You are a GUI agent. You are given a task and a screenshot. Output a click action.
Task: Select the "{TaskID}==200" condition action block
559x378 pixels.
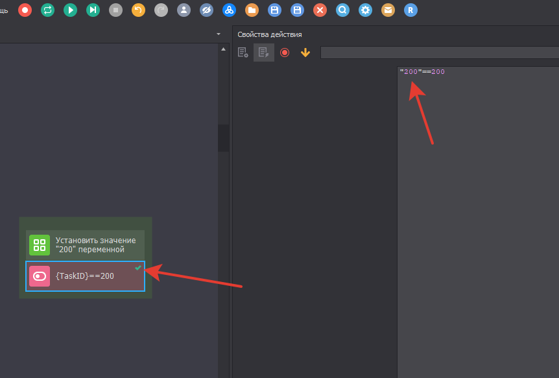click(x=85, y=276)
